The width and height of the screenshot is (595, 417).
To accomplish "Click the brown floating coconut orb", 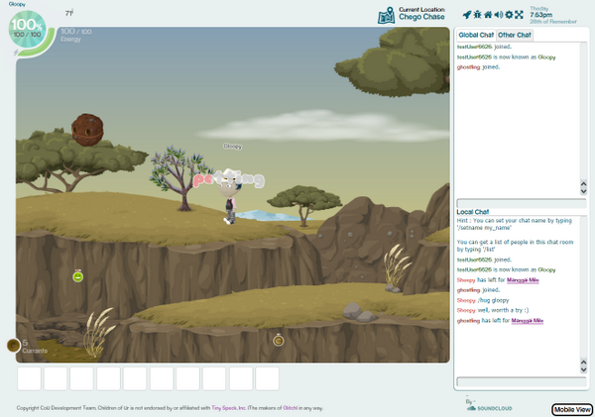I will pos(87,130).
